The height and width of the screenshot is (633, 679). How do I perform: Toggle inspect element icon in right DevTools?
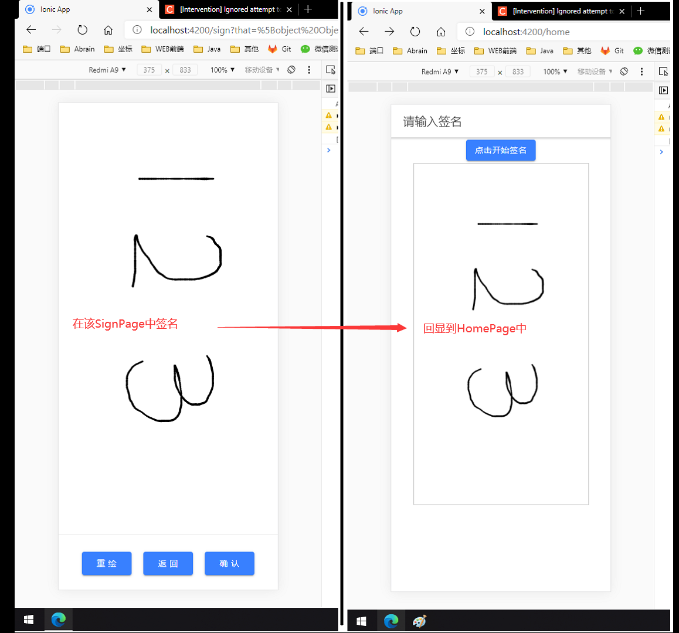click(x=663, y=72)
